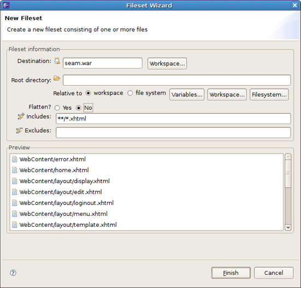
Task: Click the file icon for loginout.xhtml
Action: (x=15, y=203)
